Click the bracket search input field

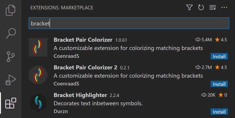coord(129,23)
